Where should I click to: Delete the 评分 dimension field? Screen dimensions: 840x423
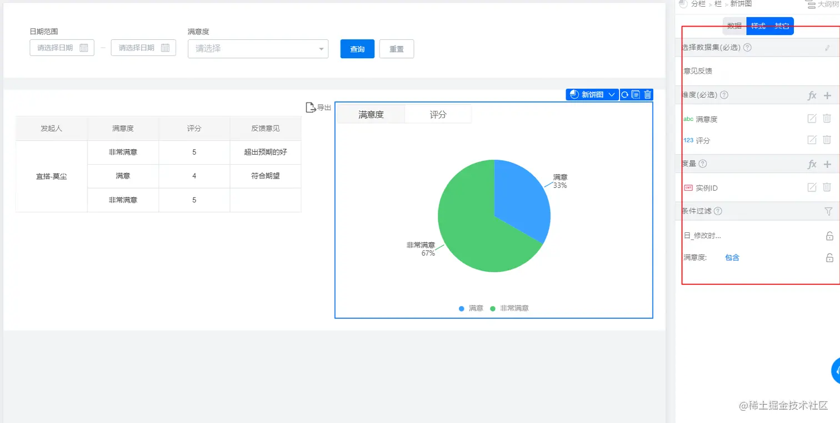tap(827, 140)
